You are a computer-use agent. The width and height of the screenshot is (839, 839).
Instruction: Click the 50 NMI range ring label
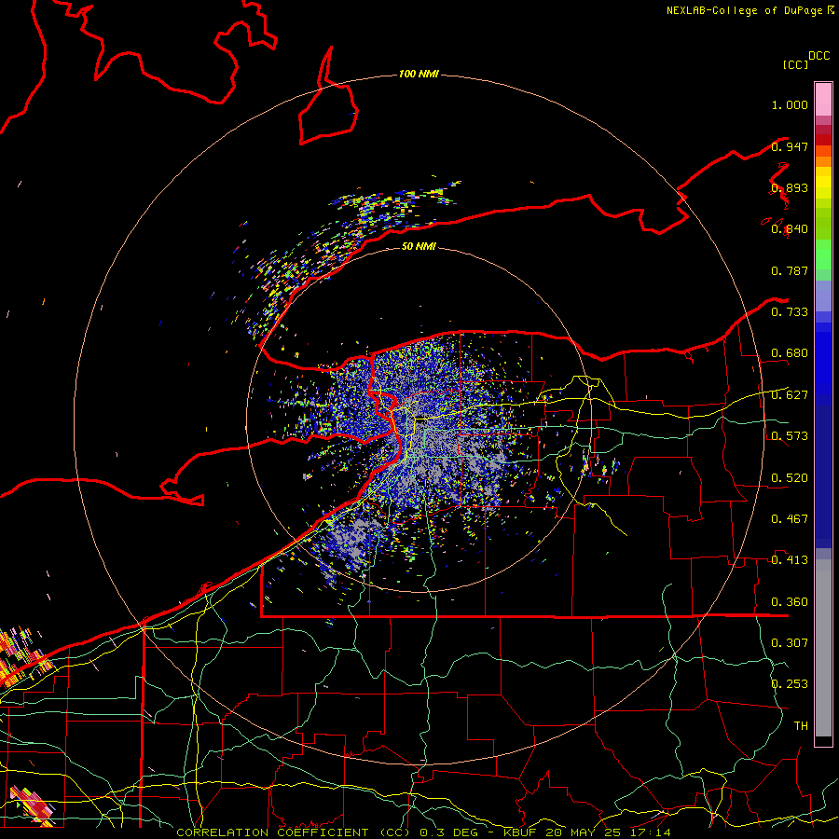(x=419, y=246)
